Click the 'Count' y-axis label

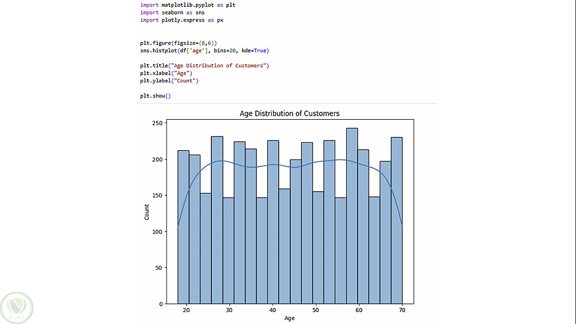pos(146,212)
